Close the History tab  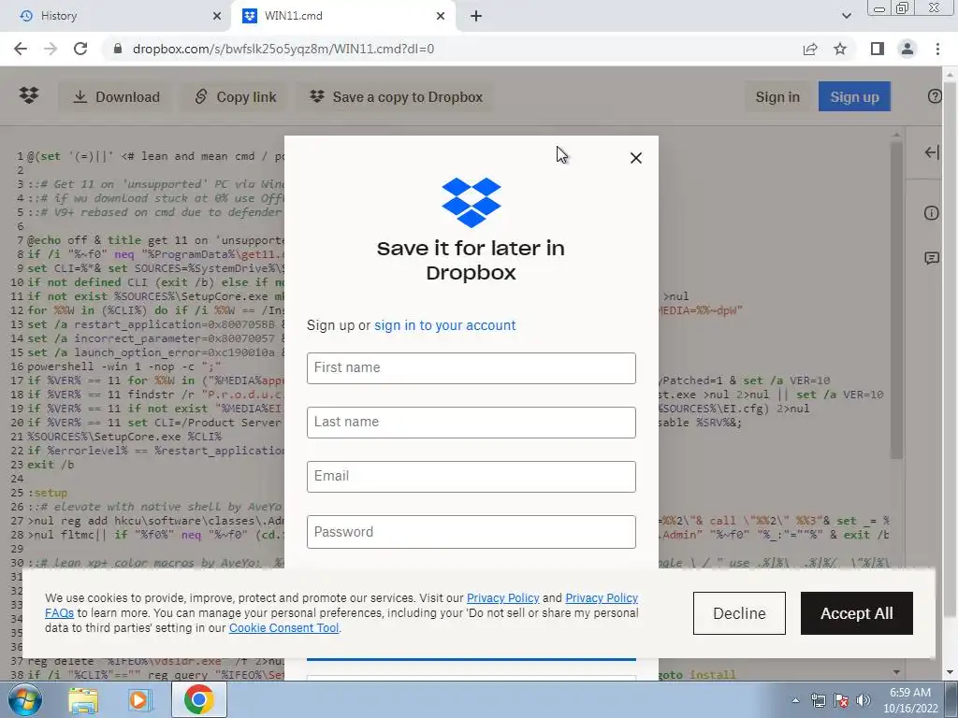click(216, 16)
